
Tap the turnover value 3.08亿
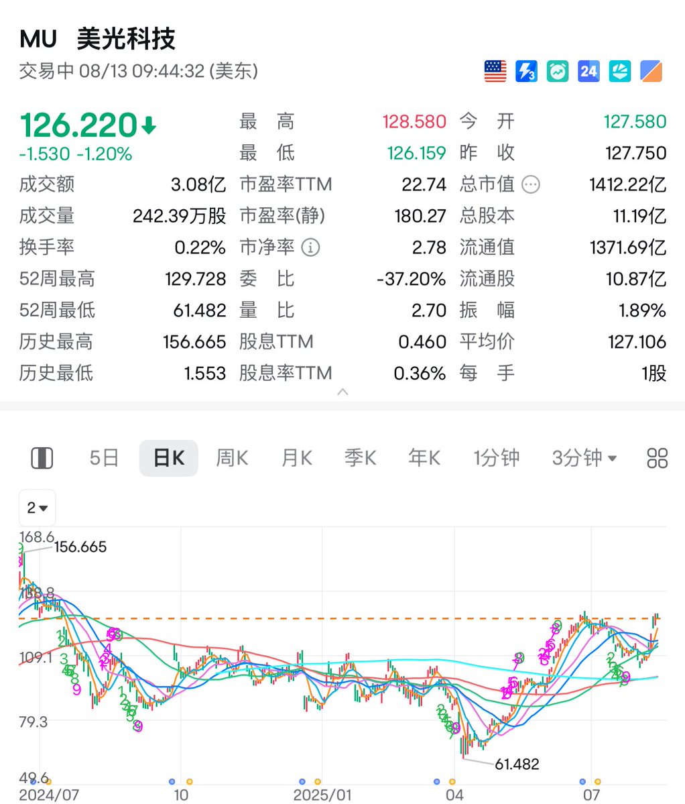198,184
